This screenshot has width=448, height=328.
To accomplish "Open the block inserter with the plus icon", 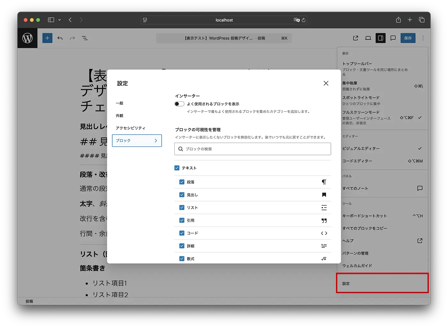I will point(47,38).
